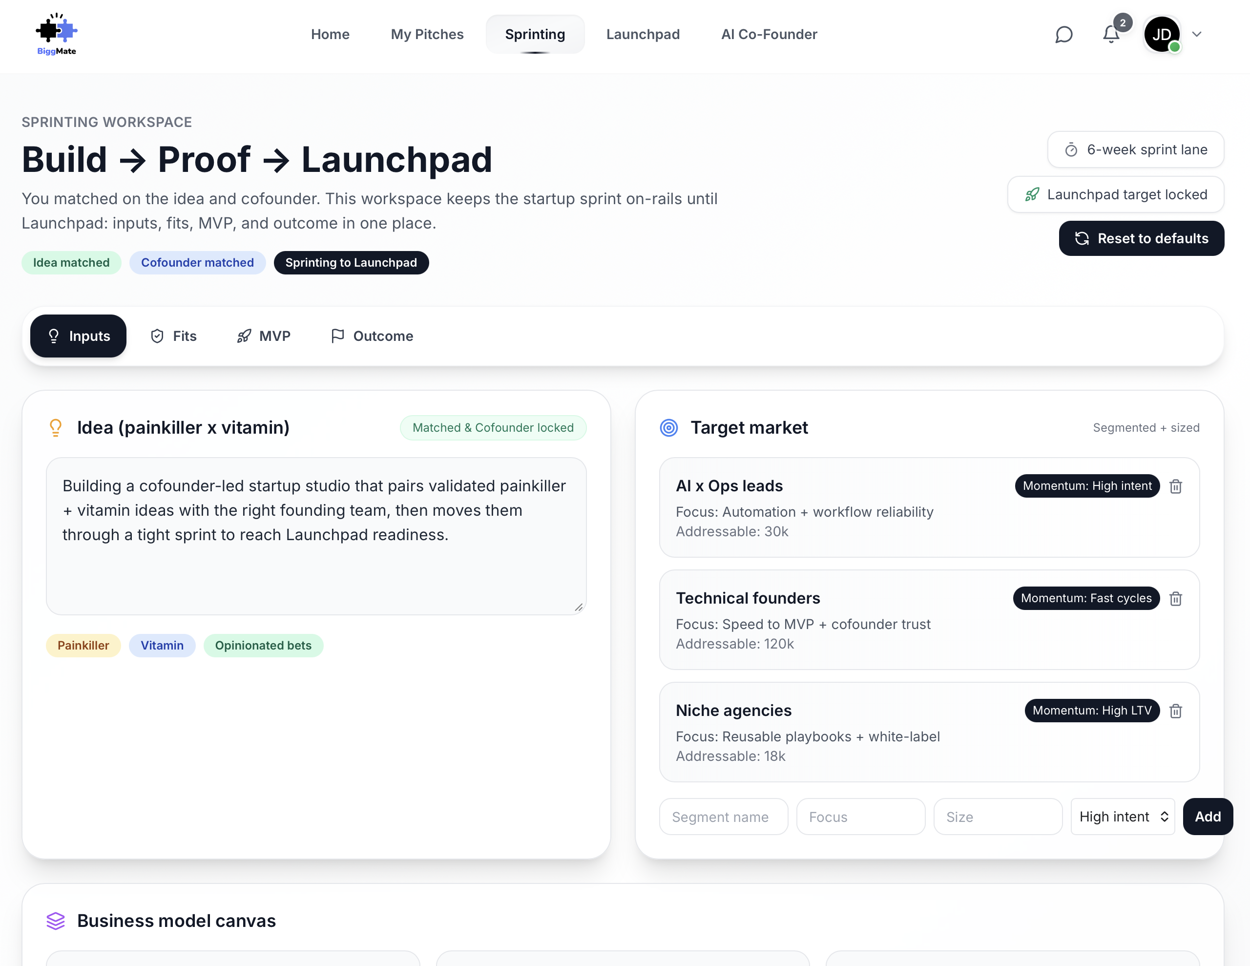Click the Segment name input field

724,817
